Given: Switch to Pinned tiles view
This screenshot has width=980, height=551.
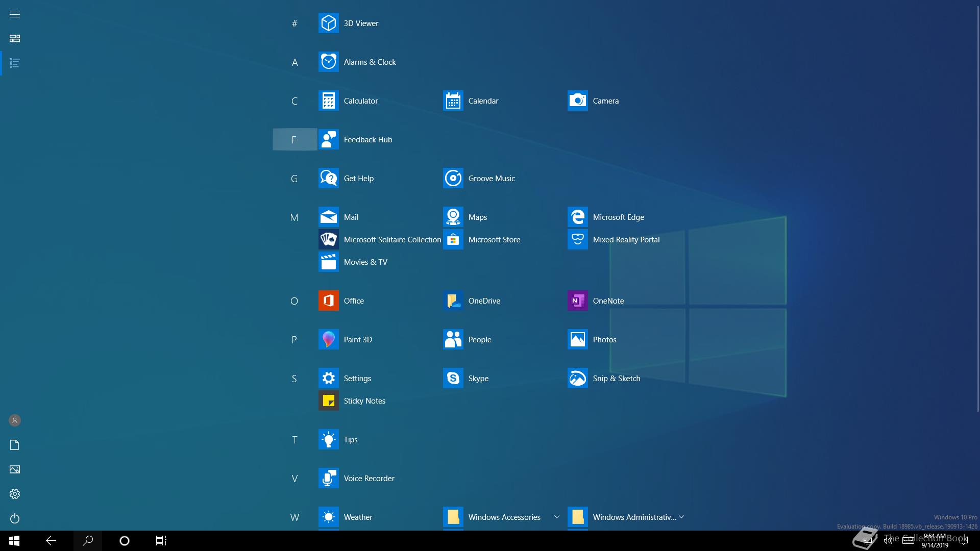Looking at the screenshot, I should pyautogui.click(x=15, y=39).
